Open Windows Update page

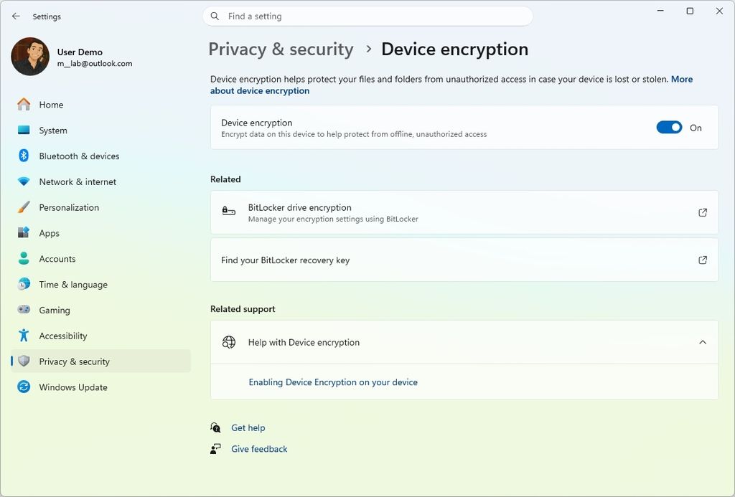click(x=100, y=387)
